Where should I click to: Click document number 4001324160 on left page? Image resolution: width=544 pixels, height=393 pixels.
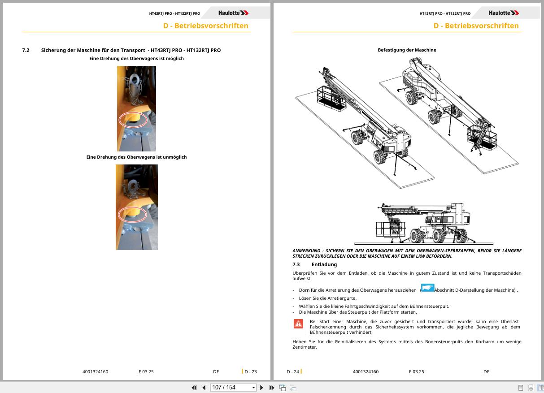(95, 371)
